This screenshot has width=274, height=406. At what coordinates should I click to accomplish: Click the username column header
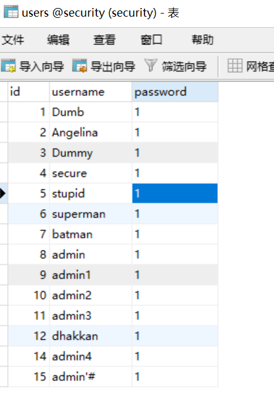[91, 92]
